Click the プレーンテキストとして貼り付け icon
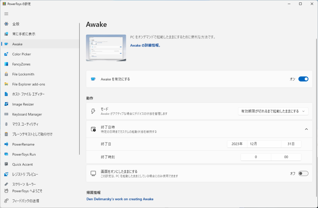 [x=6, y=134]
